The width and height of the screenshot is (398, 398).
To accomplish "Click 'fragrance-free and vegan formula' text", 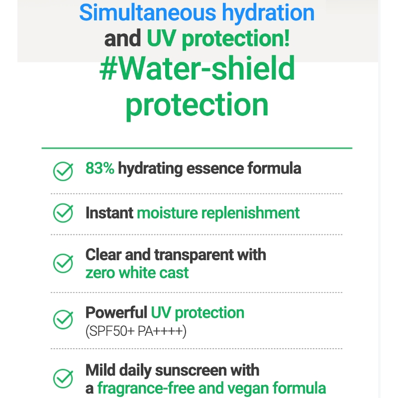I will 212,389.
